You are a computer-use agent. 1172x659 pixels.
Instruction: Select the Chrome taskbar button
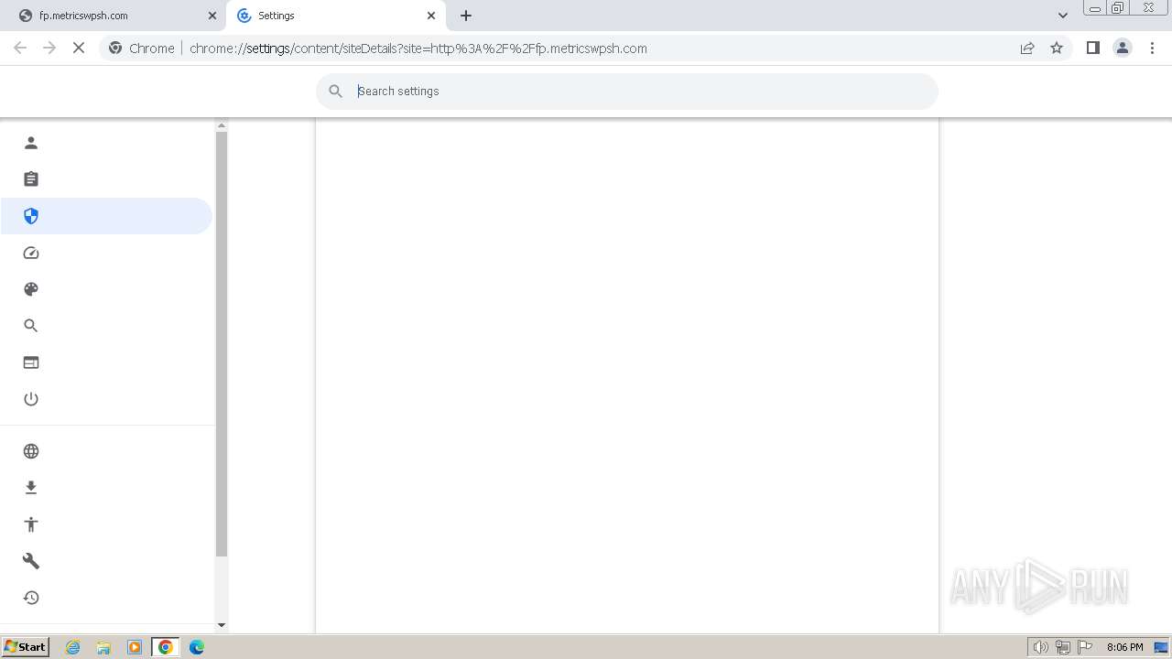[166, 647]
